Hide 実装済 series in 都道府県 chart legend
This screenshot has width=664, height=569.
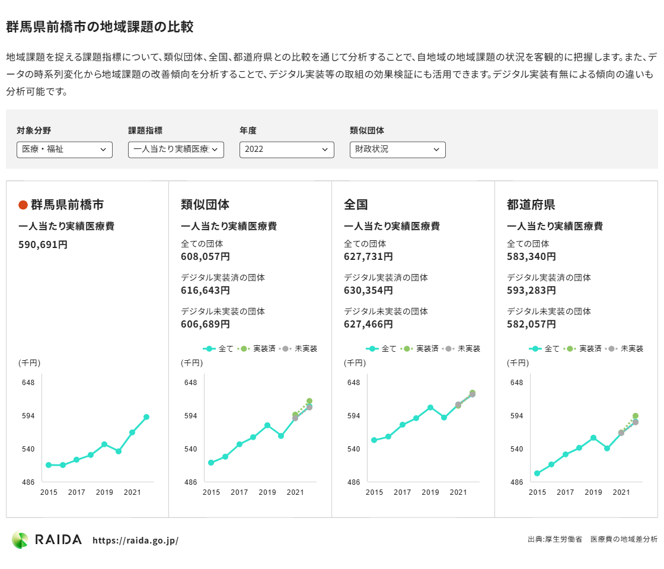point(583,349)
